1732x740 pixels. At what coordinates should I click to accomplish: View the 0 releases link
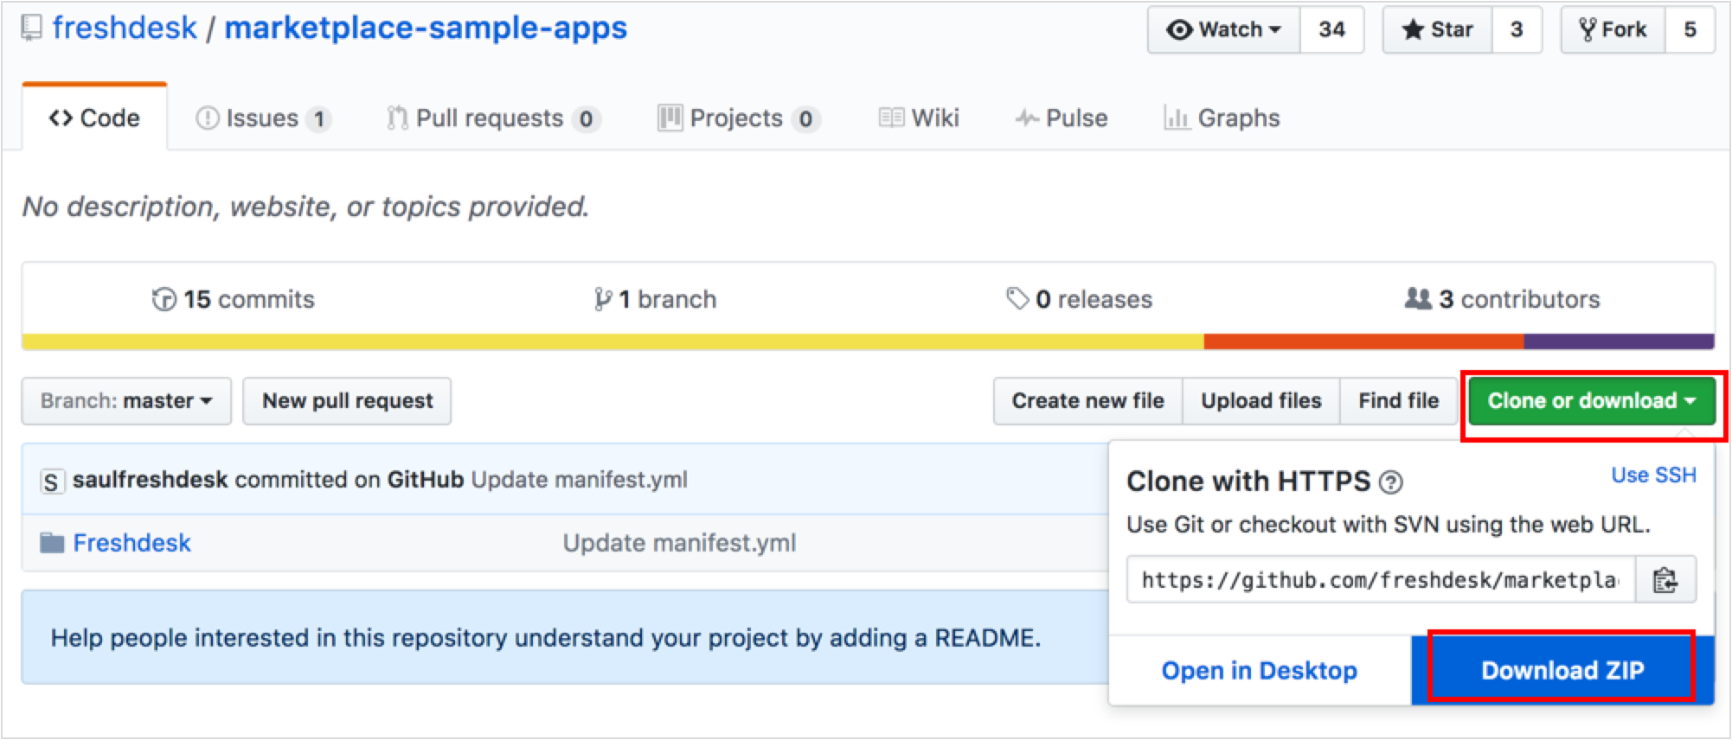[1080, 299]
